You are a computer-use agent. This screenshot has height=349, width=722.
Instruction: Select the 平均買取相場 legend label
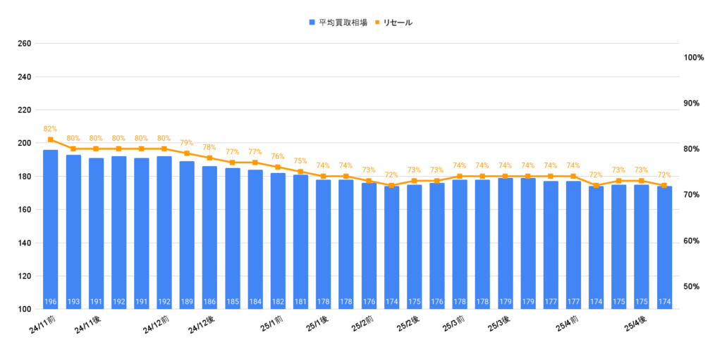(341, 23)
